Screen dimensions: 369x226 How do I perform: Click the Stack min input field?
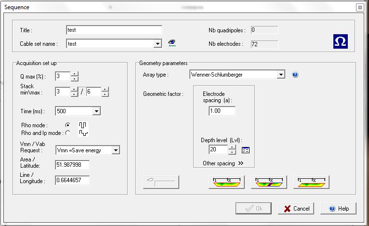pos(63,92)
